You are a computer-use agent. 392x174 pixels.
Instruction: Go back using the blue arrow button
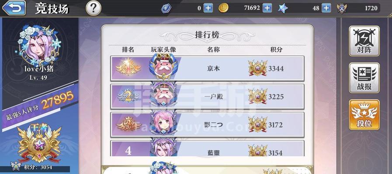click(x=14, y=8)
